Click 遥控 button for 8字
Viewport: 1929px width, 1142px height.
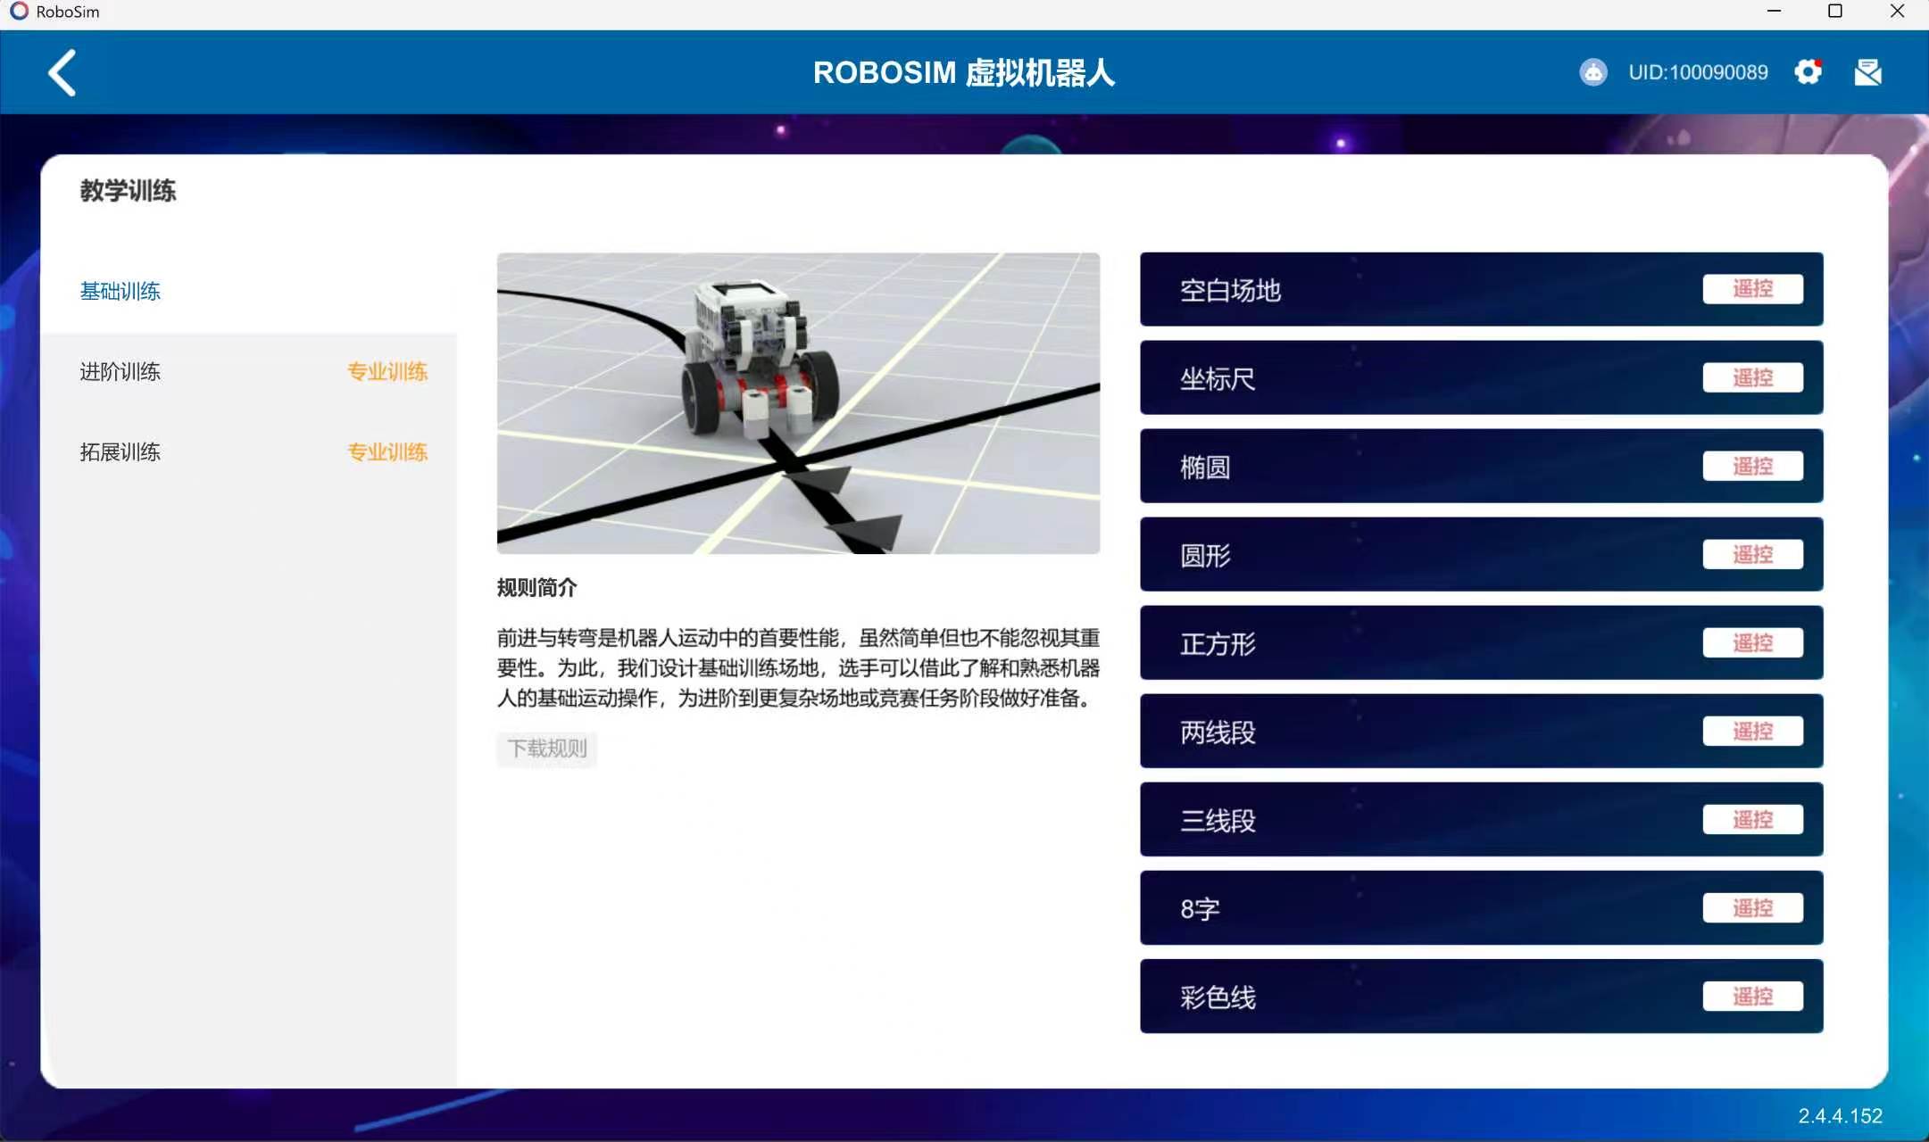[x=1753, y=907]
